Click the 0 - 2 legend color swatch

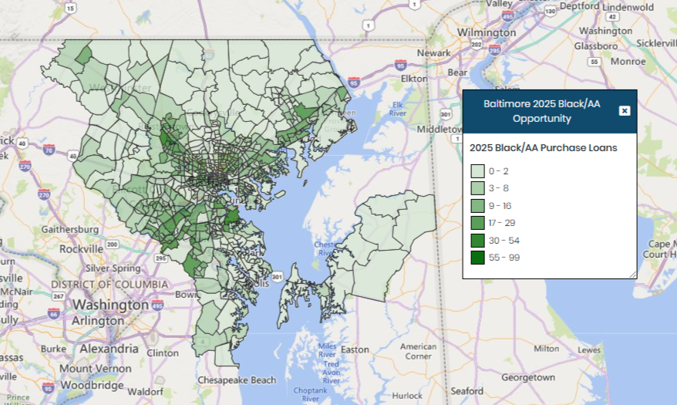tap(477, 171)
